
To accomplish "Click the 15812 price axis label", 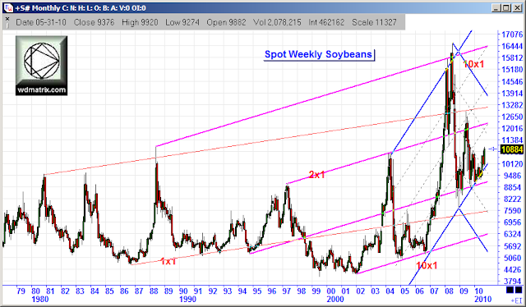I will 511,58.
